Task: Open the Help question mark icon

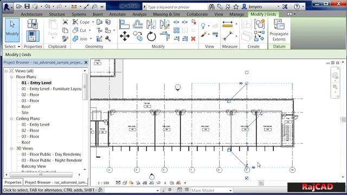Action: click(x=297, y=6)
